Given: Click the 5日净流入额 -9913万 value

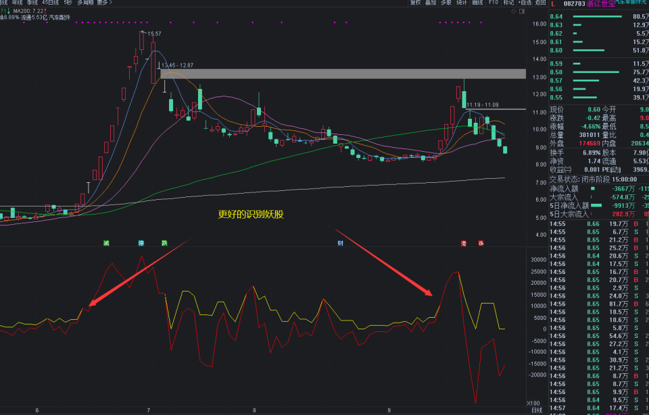Looking at the screenshot, I should pyautogui.click(x=624, y=205).
